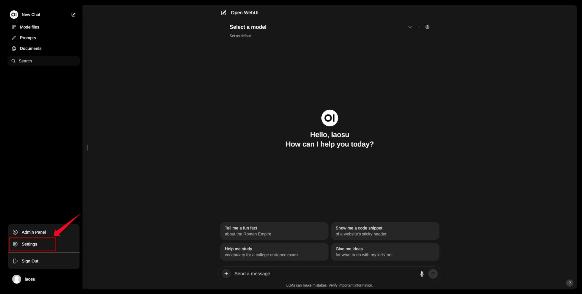Open the help question mark button

pos(569,283)
